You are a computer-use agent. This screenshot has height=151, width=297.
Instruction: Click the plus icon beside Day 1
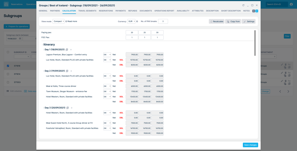pos(71,50)
